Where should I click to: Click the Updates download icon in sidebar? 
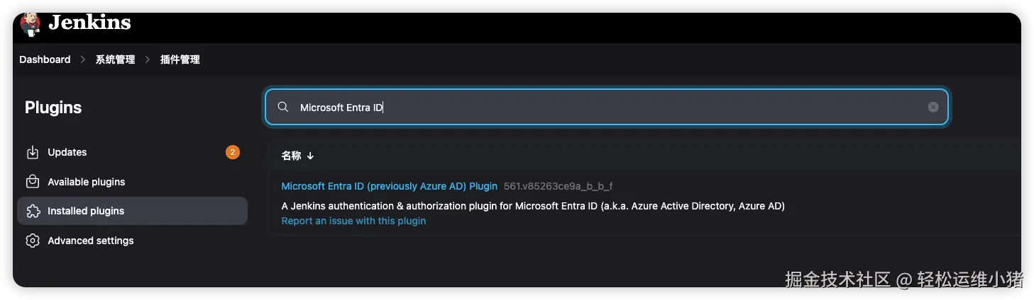pyautogui.click(x=33, y=152)
